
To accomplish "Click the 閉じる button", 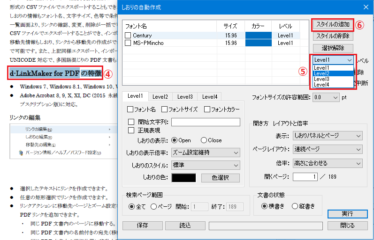I will pos(348,225).
